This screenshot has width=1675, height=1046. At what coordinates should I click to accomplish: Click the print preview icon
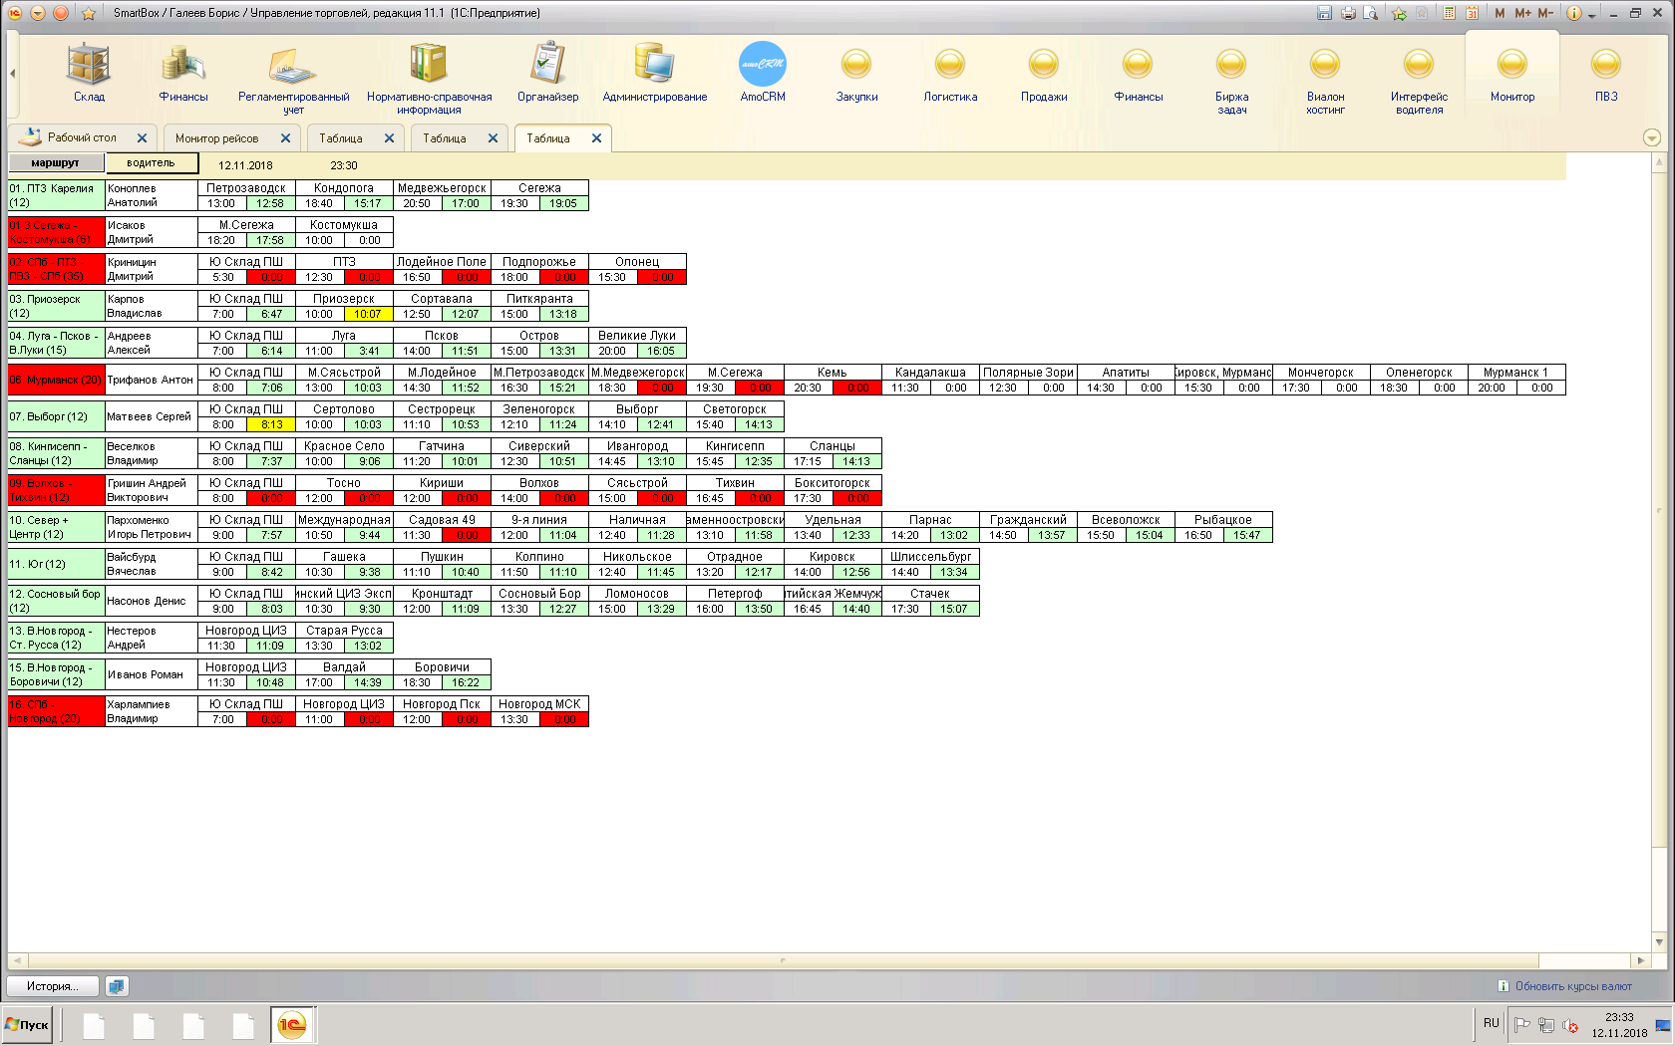click(x=1371, y=13)
